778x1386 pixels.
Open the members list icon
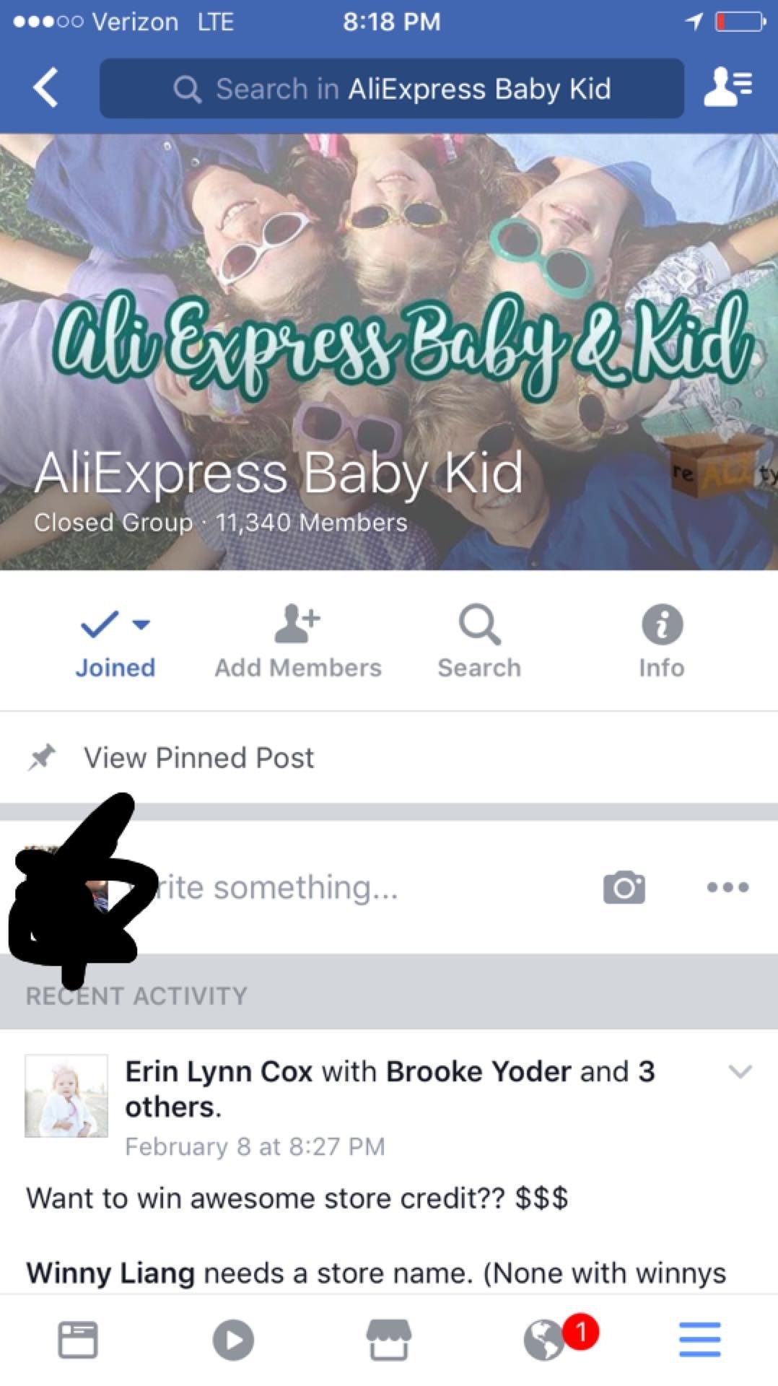point(728,87)
